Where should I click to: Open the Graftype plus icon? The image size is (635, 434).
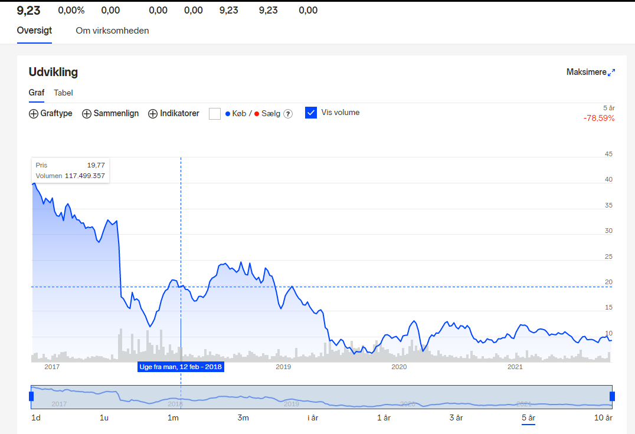pos(34,114)
